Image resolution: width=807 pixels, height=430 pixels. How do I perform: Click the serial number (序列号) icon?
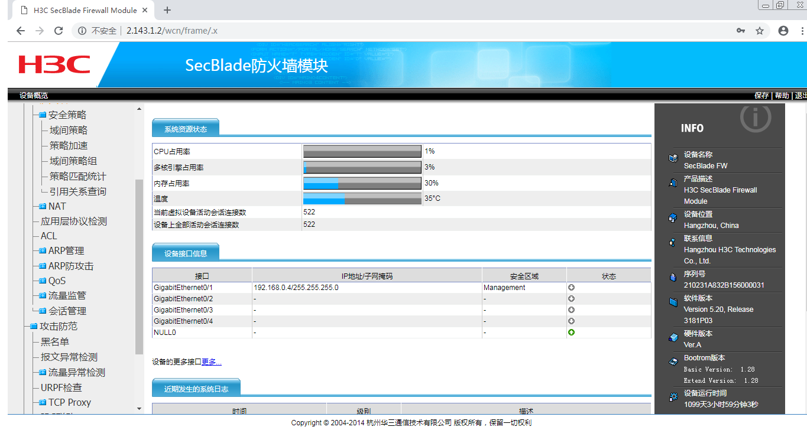point(673,278)
